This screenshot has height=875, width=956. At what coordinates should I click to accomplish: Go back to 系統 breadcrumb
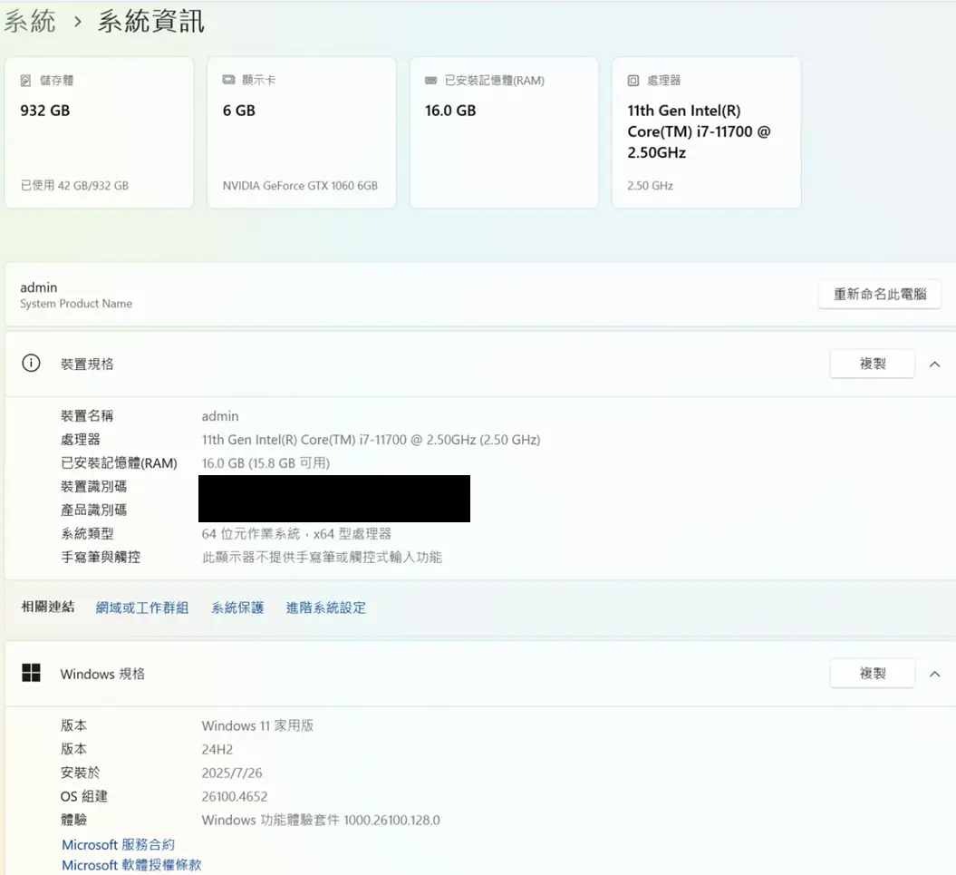tap(30, 22)
